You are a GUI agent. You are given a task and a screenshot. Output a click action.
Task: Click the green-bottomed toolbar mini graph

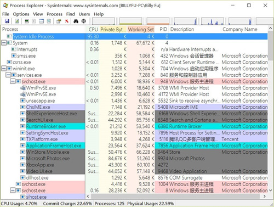[131, 21]
